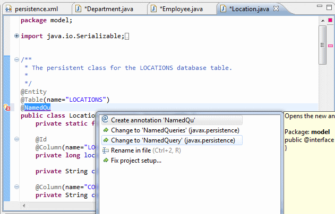Click the persistence.xml file icon
This screenshot has width=335, height=214.
[8, 9]
